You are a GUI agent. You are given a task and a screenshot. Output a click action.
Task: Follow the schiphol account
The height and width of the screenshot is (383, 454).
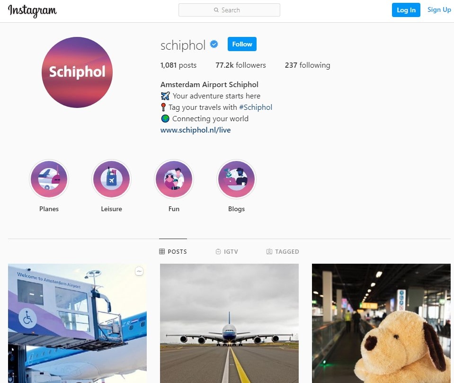(242, 44)
